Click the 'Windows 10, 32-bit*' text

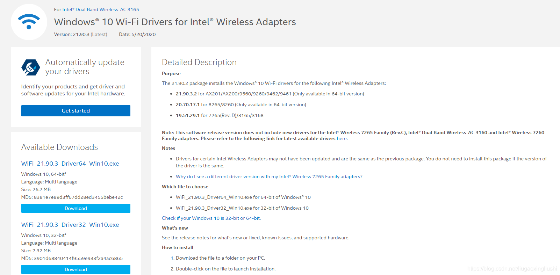(44, 236)
